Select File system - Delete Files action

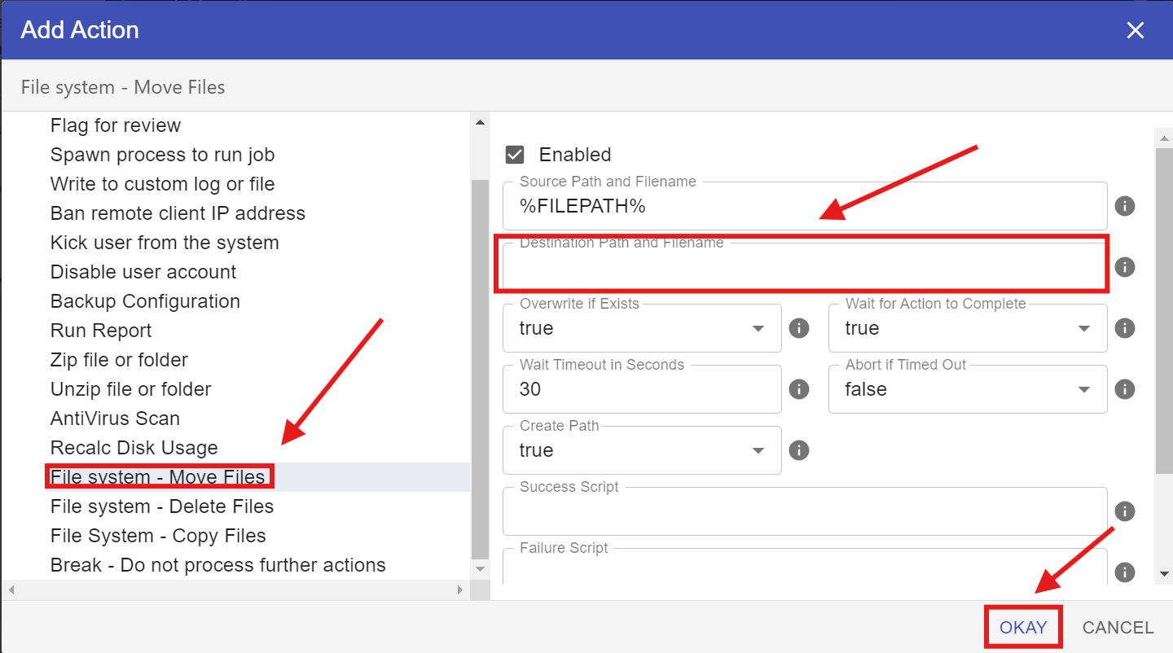tap(161, 506)
